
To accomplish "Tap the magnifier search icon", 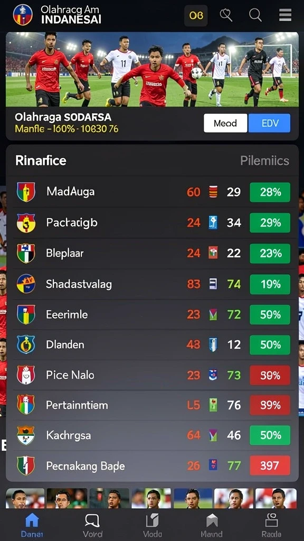I will point(255,15).
